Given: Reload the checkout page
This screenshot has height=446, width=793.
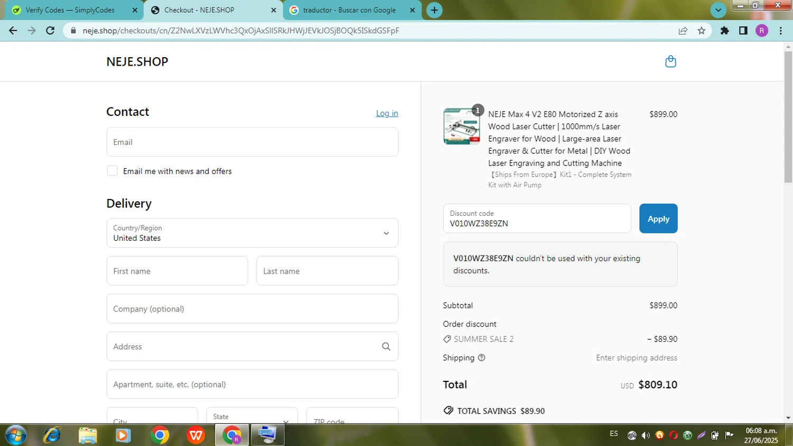Looking at the screenshot, I should [x=50, y=31].
